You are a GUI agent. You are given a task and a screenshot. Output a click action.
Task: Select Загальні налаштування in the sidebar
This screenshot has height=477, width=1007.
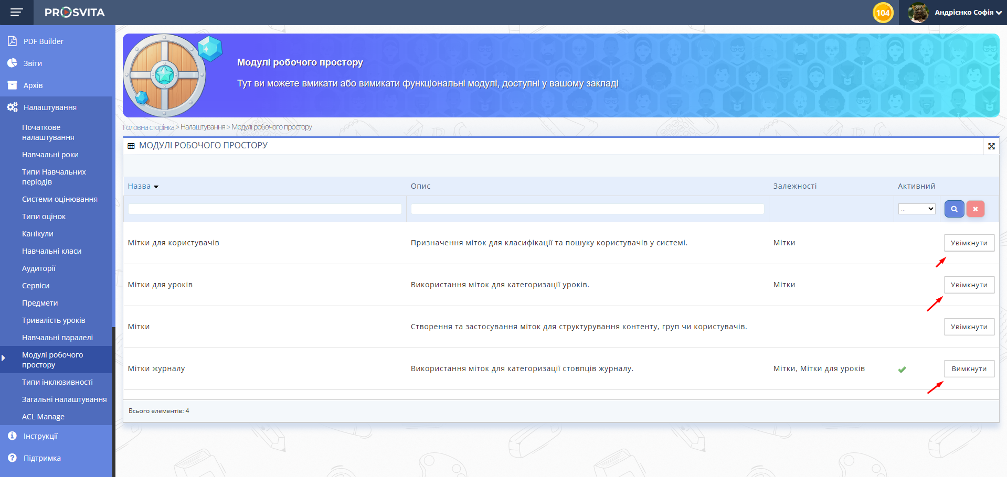(x=64, y=399)
